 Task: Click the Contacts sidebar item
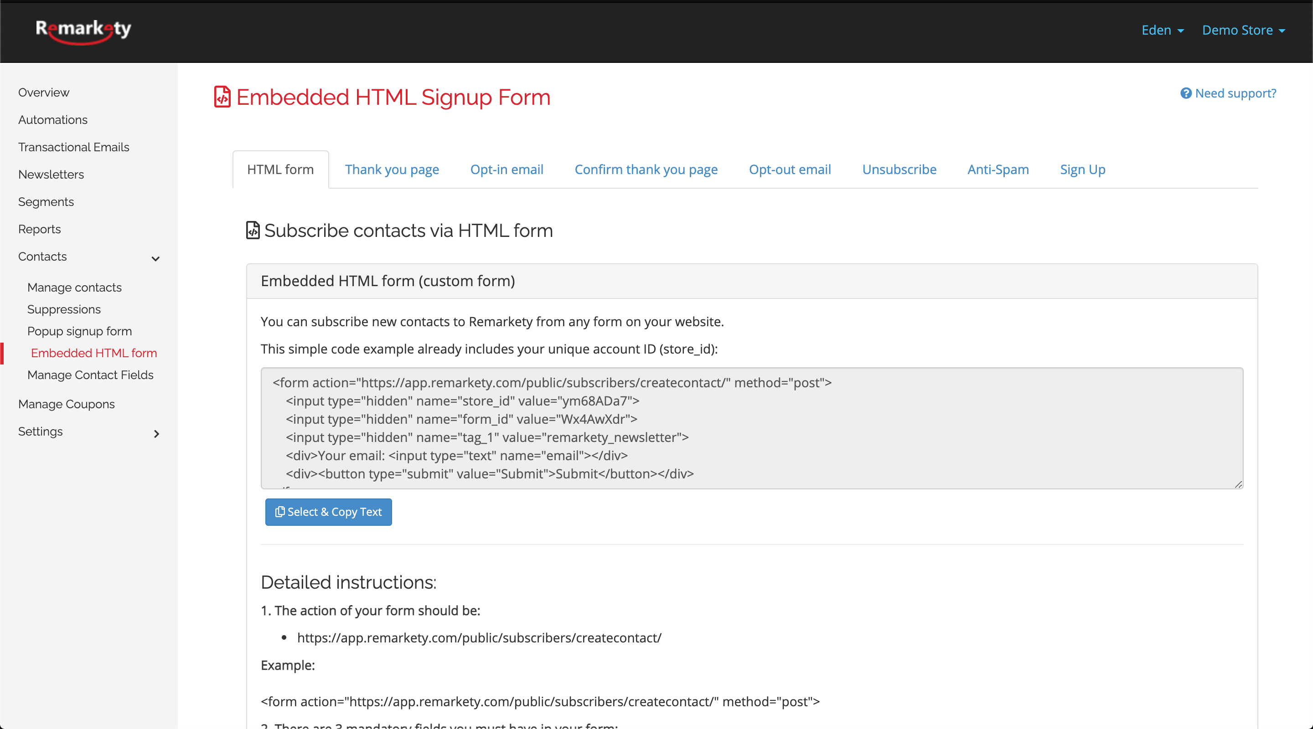tap(42, 256)
